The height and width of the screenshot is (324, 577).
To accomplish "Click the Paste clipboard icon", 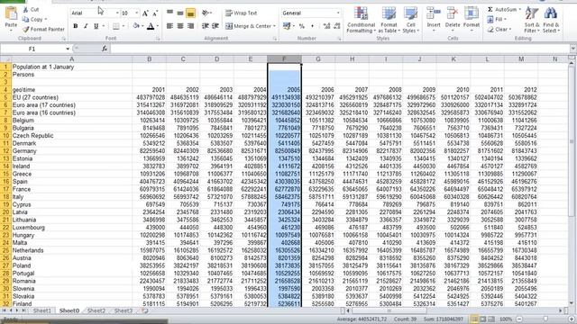I will click(11, 13).
